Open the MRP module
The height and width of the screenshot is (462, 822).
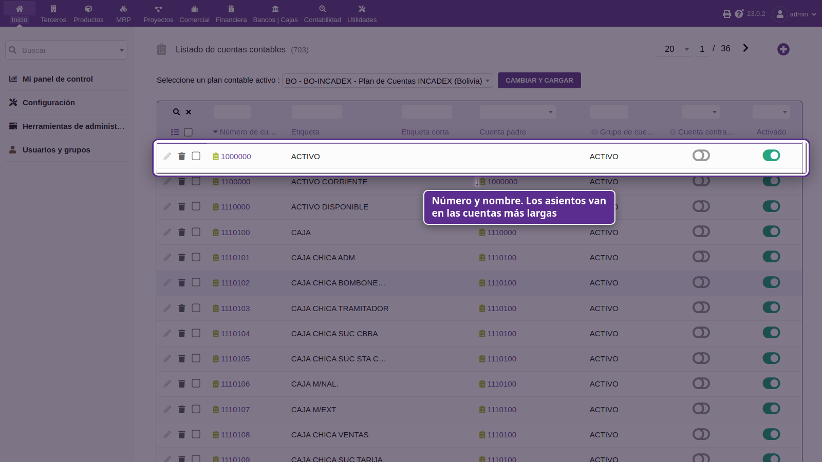[x=123, y=14]
